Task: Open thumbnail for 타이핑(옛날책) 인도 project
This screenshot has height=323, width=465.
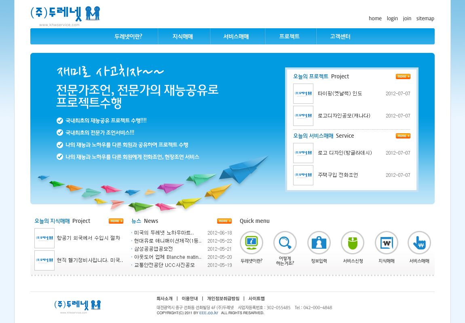Action: pos(303,94)
